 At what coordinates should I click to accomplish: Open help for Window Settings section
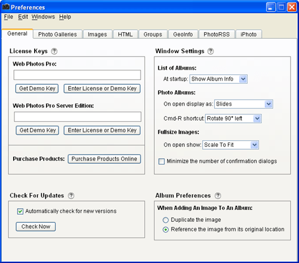tap(210, 51)
